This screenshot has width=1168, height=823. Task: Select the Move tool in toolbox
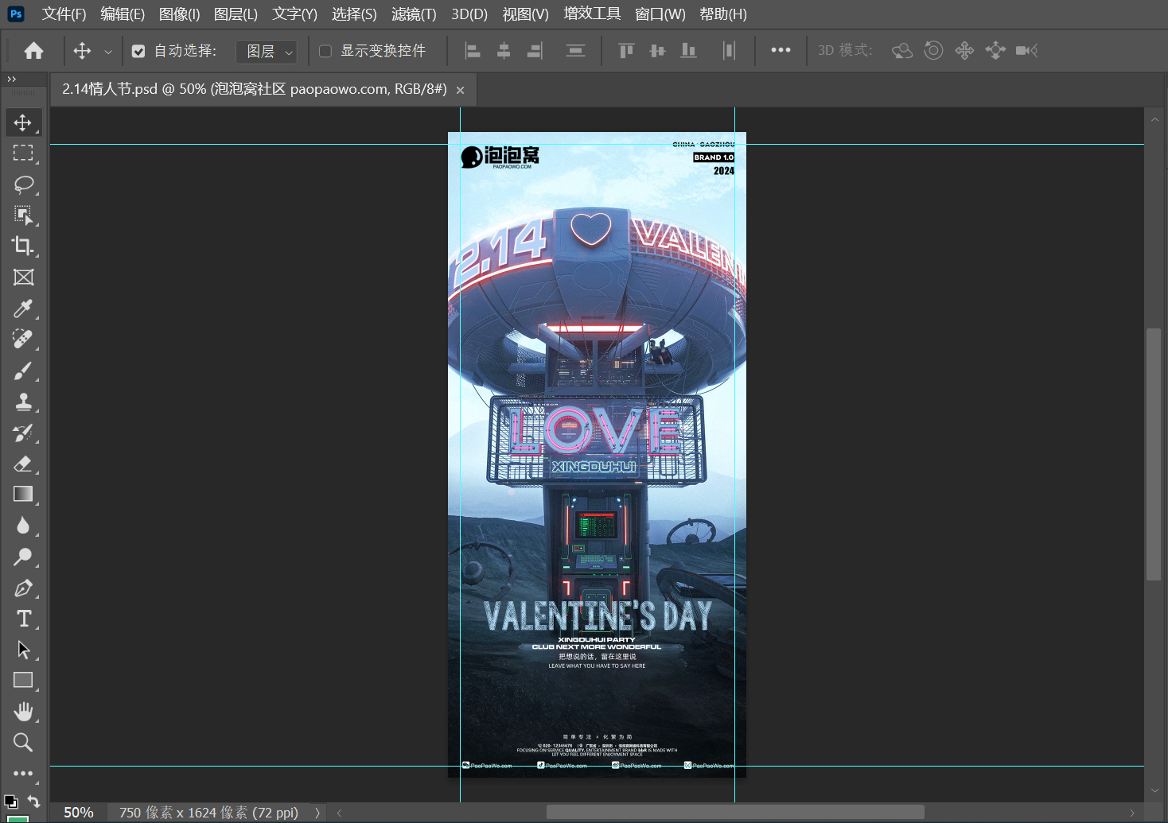[23, 122]
